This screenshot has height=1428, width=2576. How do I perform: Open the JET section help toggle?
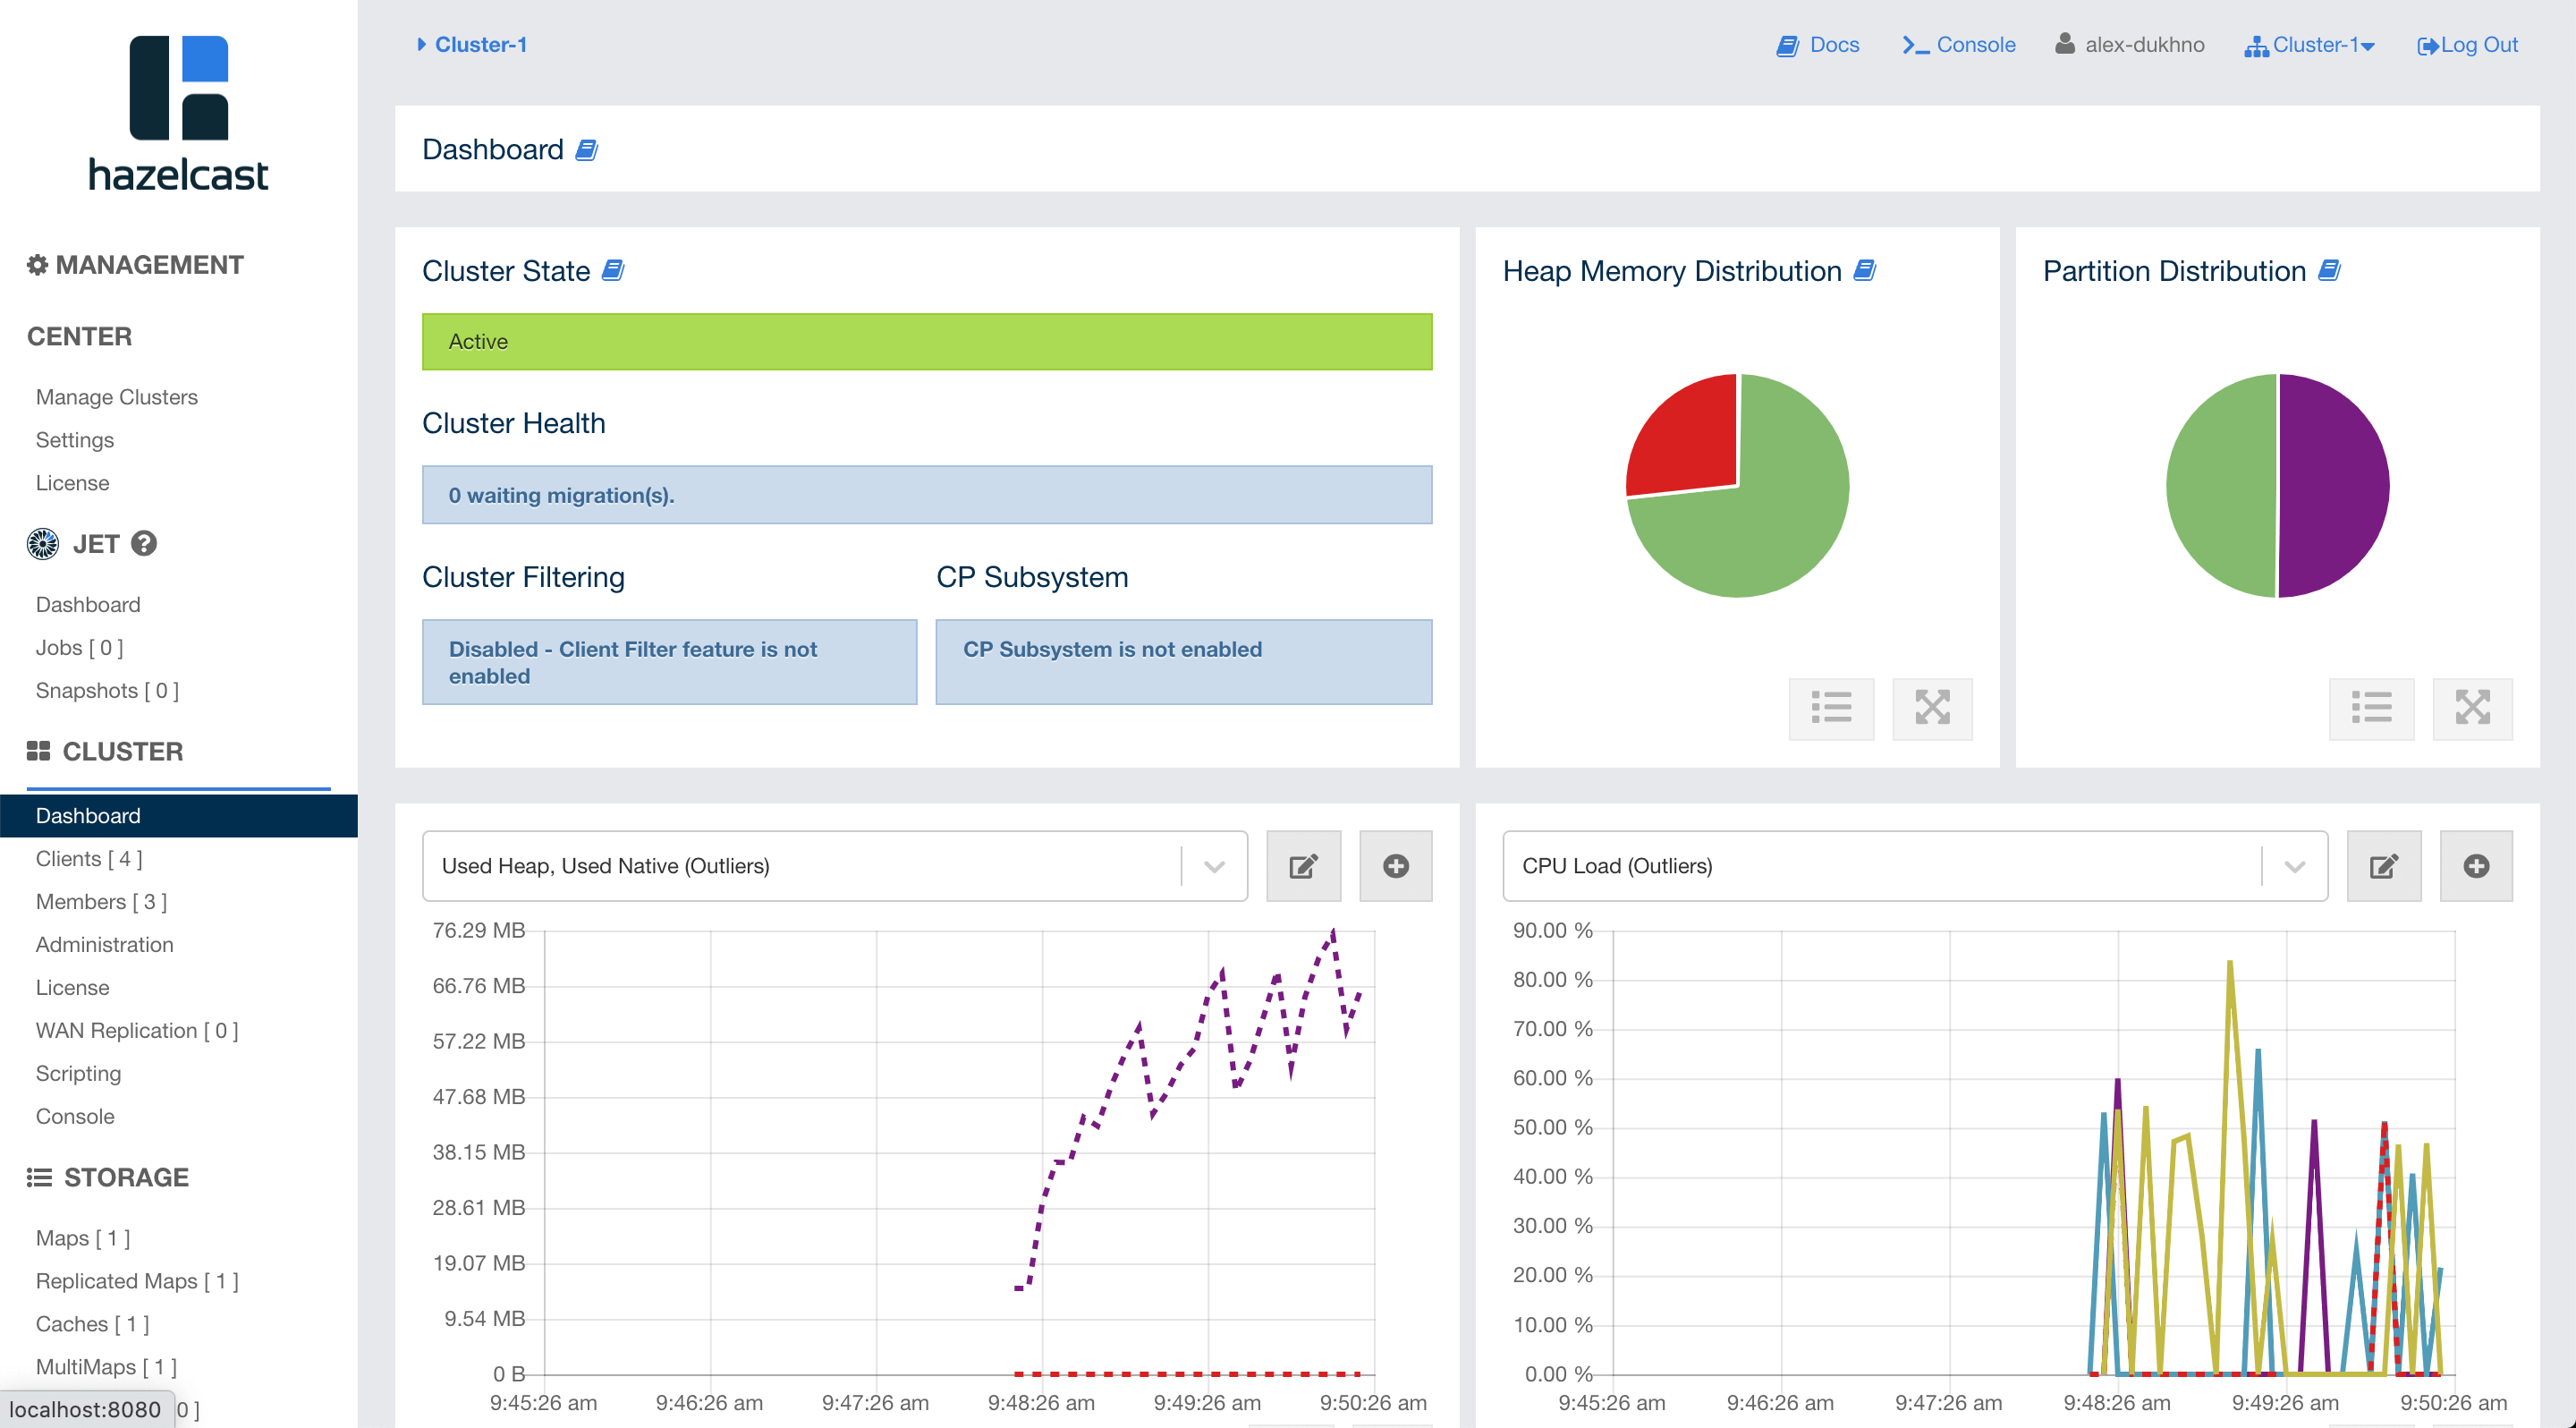click(x=144, y=543)
